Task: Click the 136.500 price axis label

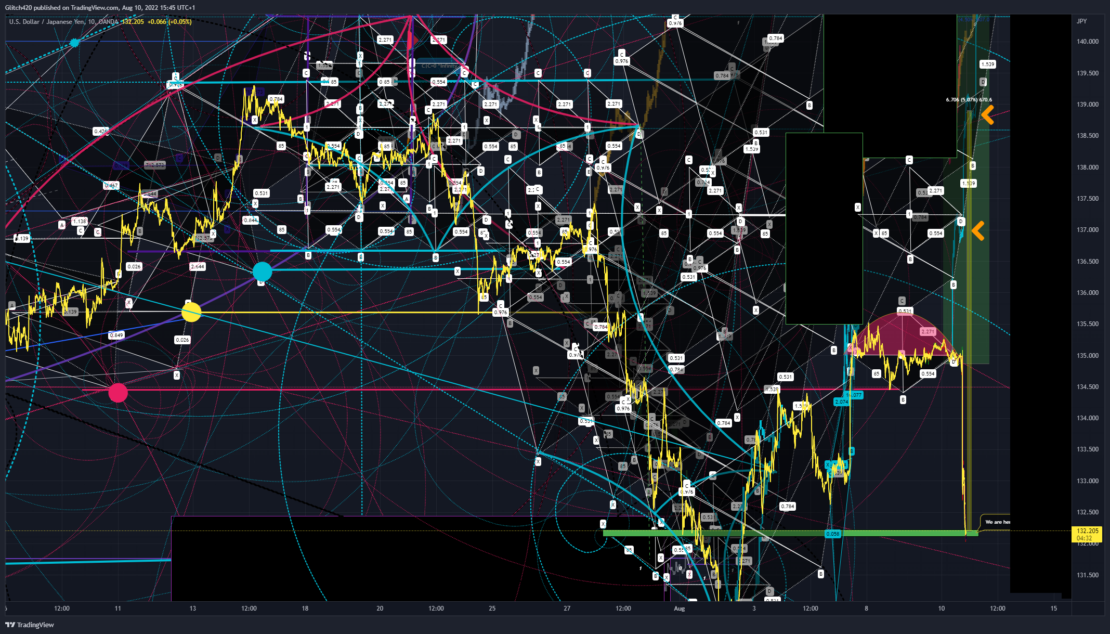Action: click(x=1088, y=262)
